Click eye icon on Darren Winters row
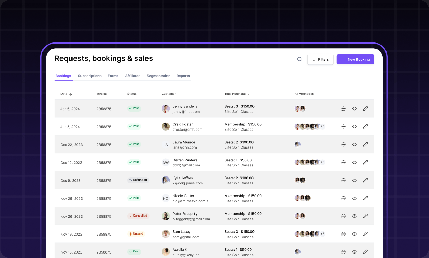Screen dimensions: 429x258 [354, 162]
